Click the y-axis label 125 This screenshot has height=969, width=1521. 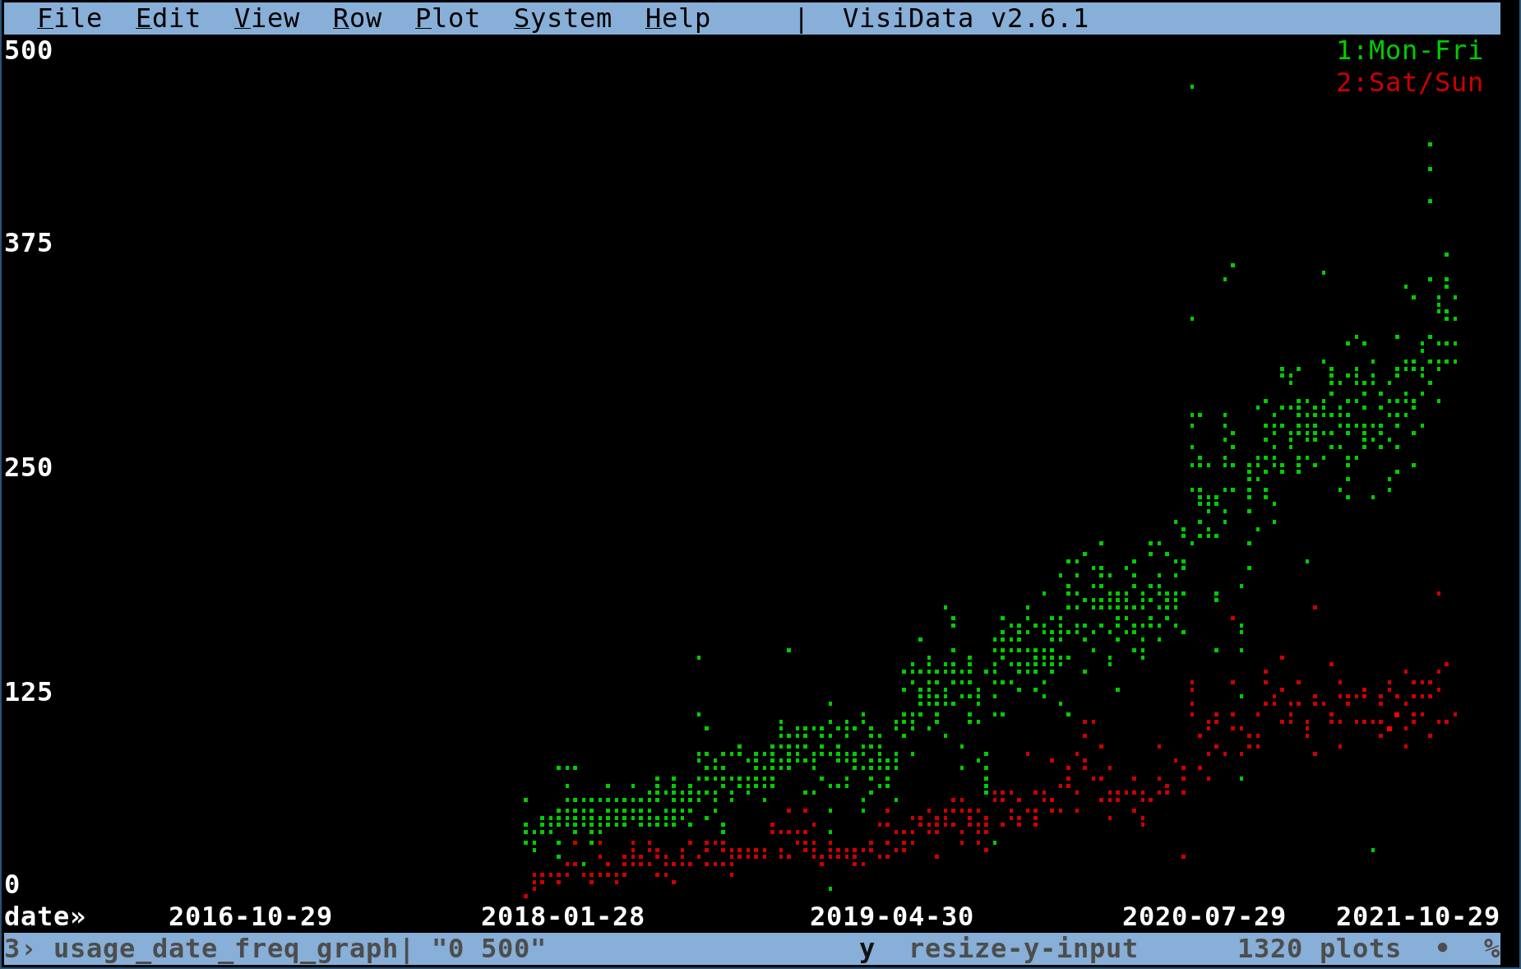click(29, 692)
